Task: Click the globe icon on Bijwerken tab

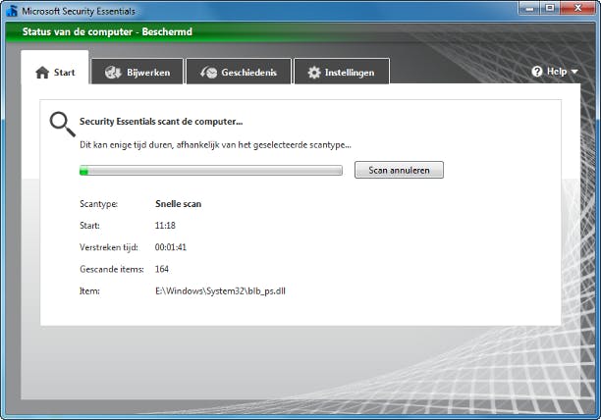Action: [113, 72]
